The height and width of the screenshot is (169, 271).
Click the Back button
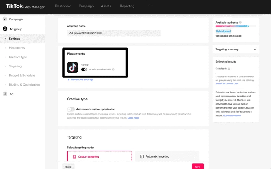coord(68,166)
